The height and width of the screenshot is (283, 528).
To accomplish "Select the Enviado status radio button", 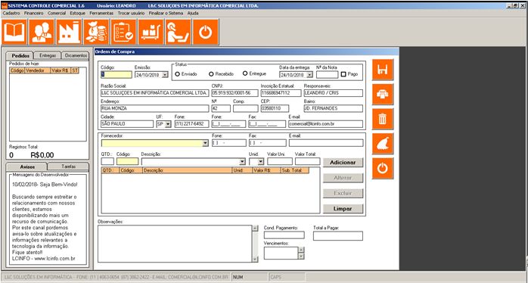I will click(x=178, y=74).
